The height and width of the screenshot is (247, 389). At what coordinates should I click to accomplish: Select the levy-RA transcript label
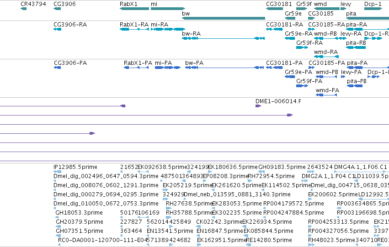pos(351,34)
